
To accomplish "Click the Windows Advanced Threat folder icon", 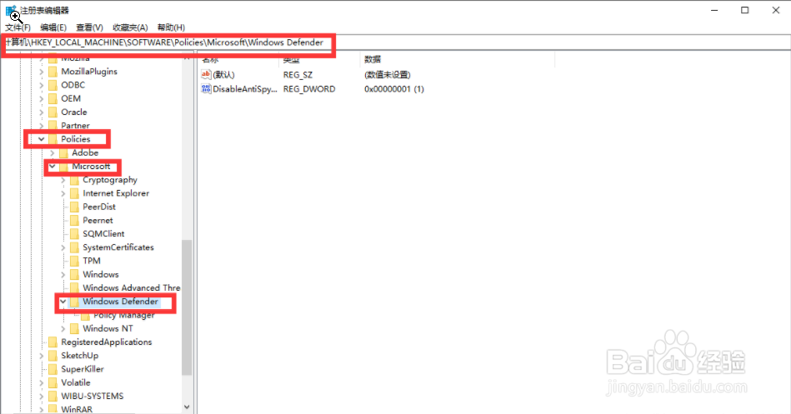I will (x=74, y=288).
